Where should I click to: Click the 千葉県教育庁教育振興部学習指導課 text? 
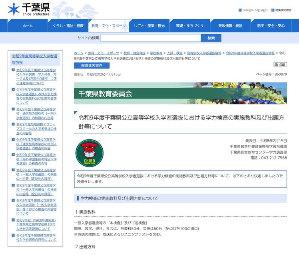[x=258, y=147]
